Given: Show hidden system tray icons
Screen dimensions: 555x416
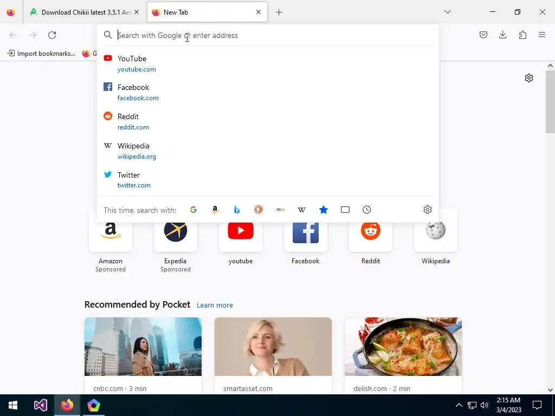Looking at the screenshot, I should 459,405.
